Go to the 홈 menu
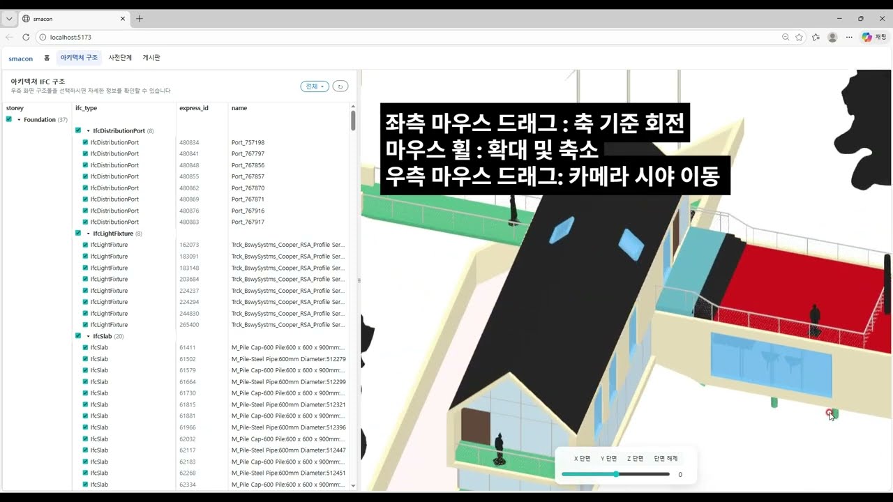This screenshot has height=502, width=893. 47,58
